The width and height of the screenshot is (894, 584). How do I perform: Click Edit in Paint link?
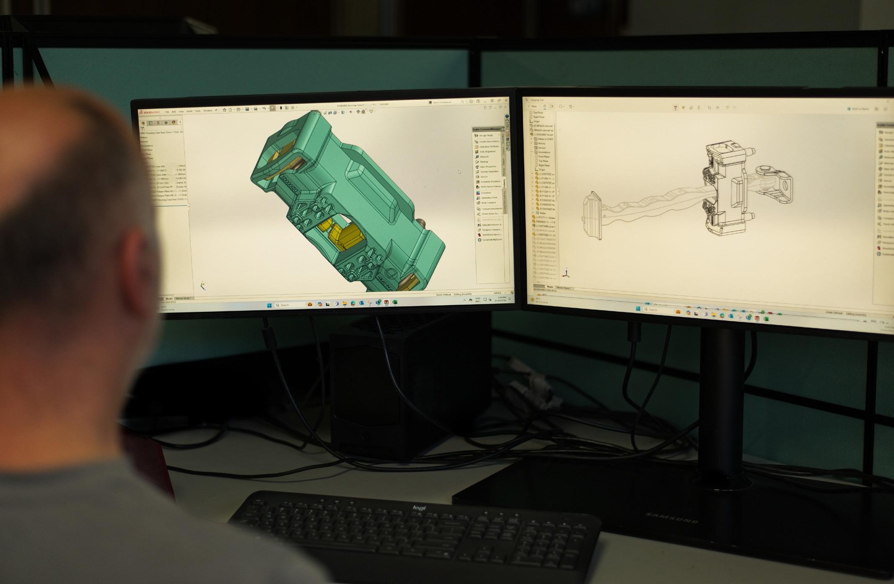[x=859, y=109]
